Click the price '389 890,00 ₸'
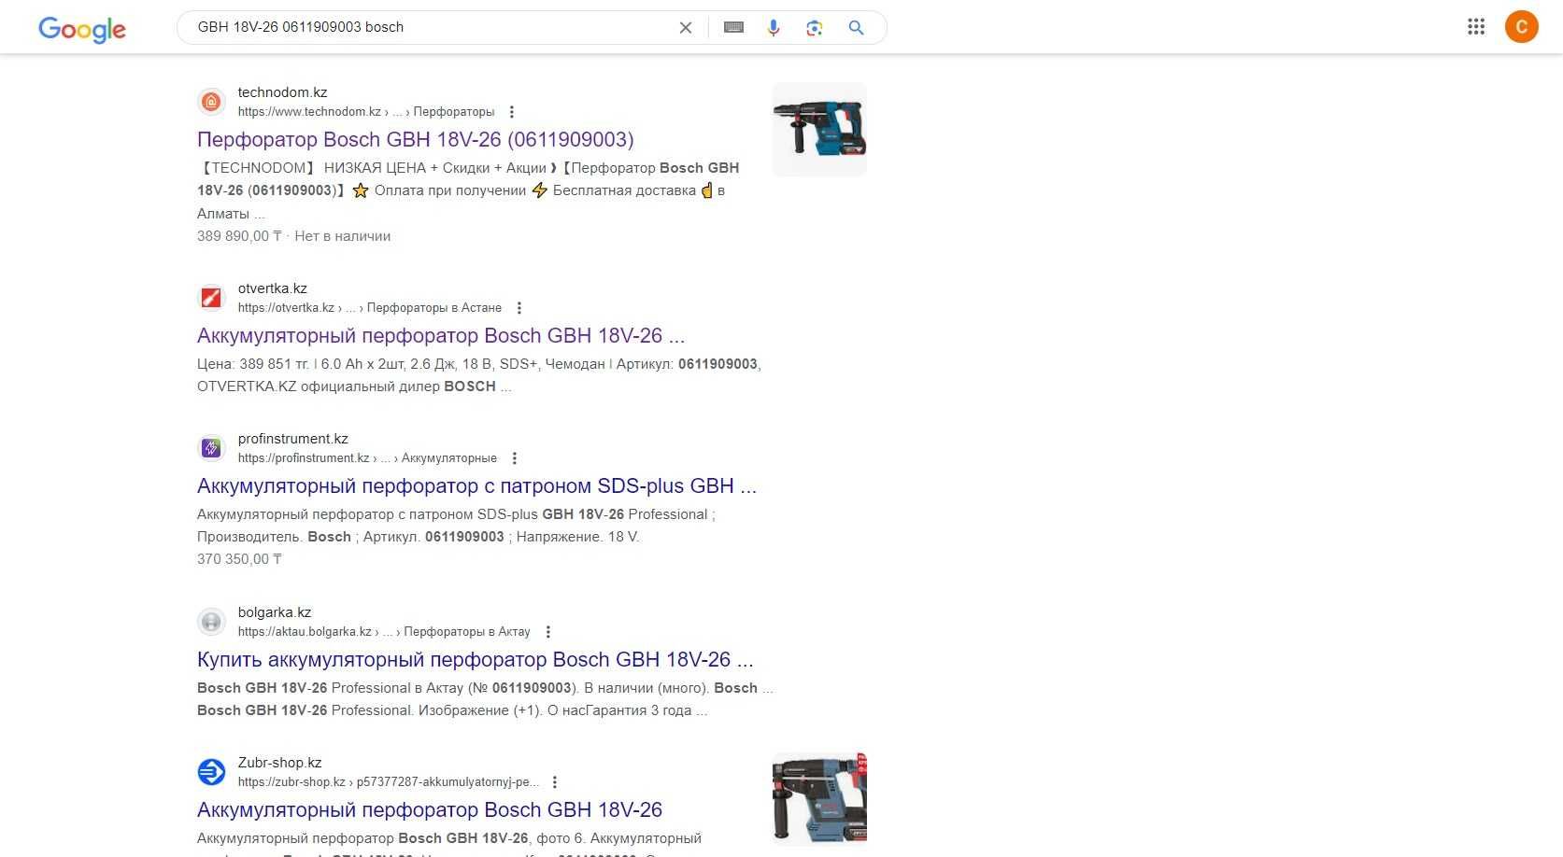Image resolution: width=1563 pixels, height=857 pixels. tap(239, 236)
